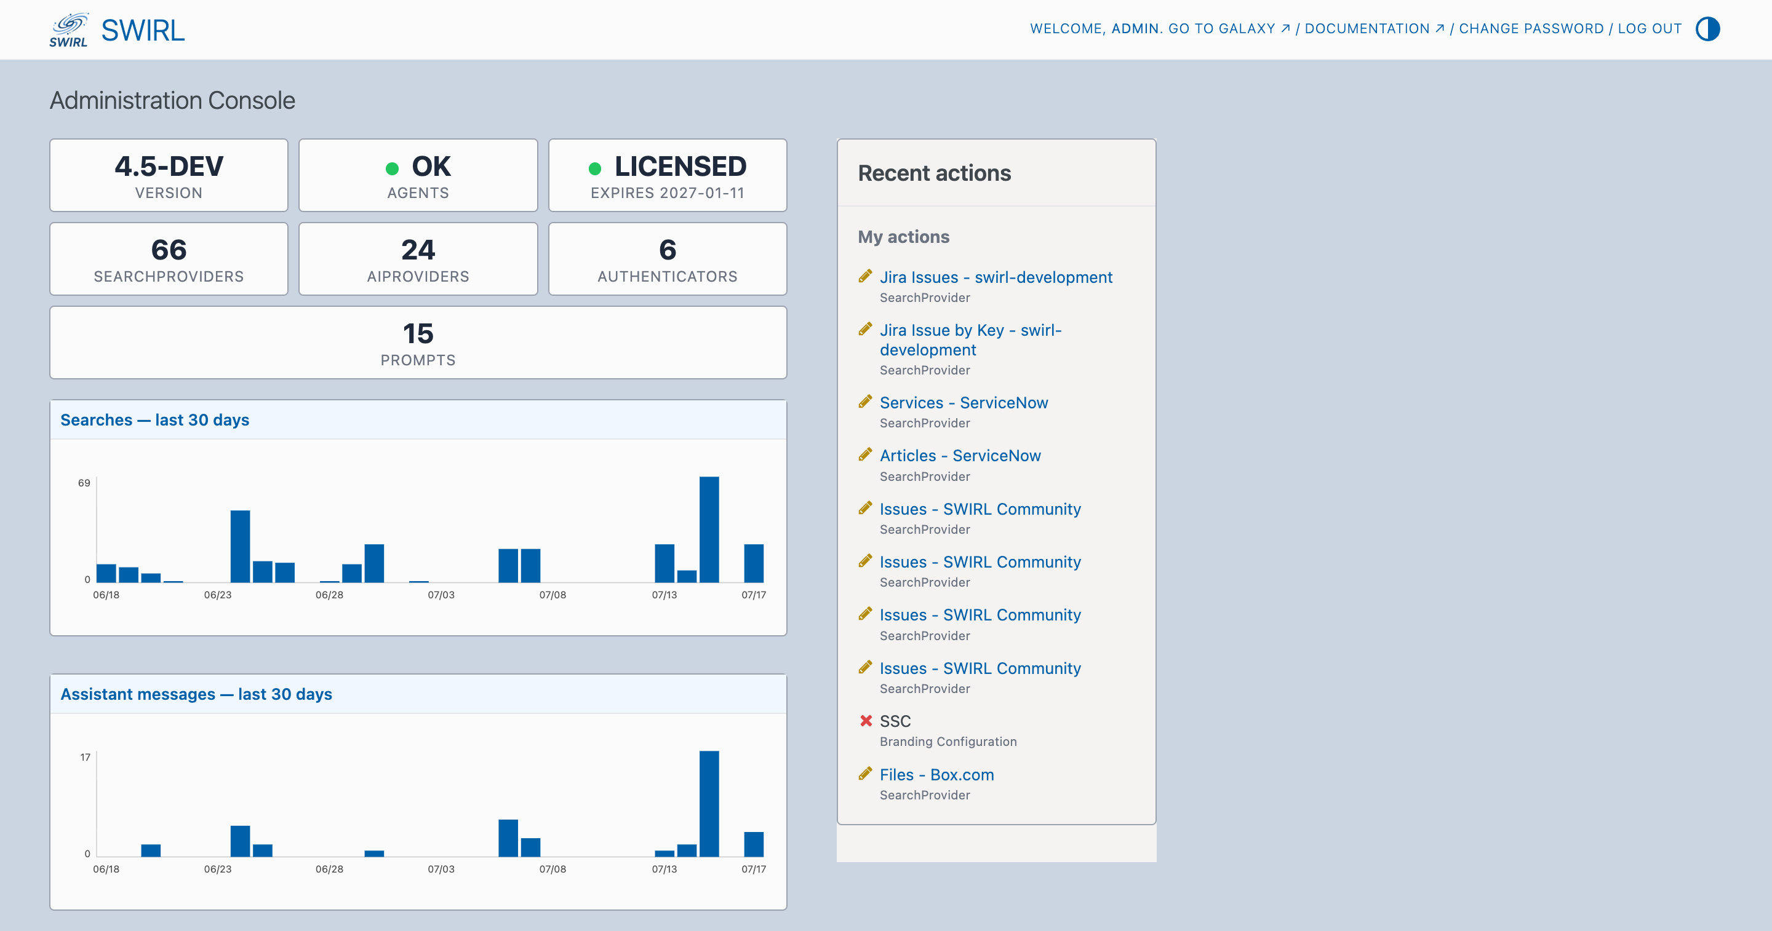
Task: Click the green Agents status dot
Action: 392,168
